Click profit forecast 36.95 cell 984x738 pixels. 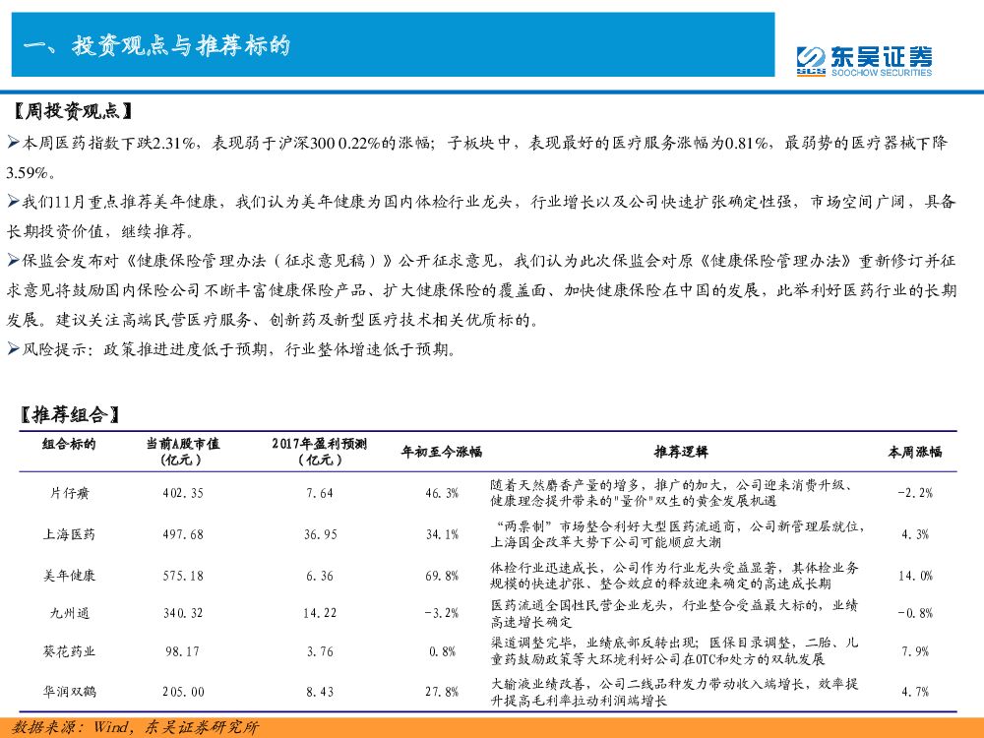pos(320,534)
